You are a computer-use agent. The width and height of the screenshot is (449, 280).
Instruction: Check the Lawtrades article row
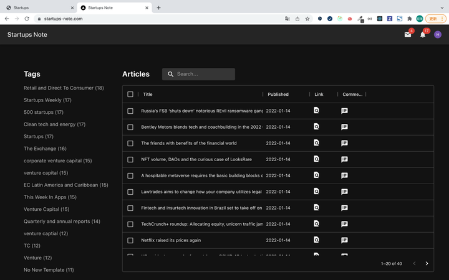[130, 192]
